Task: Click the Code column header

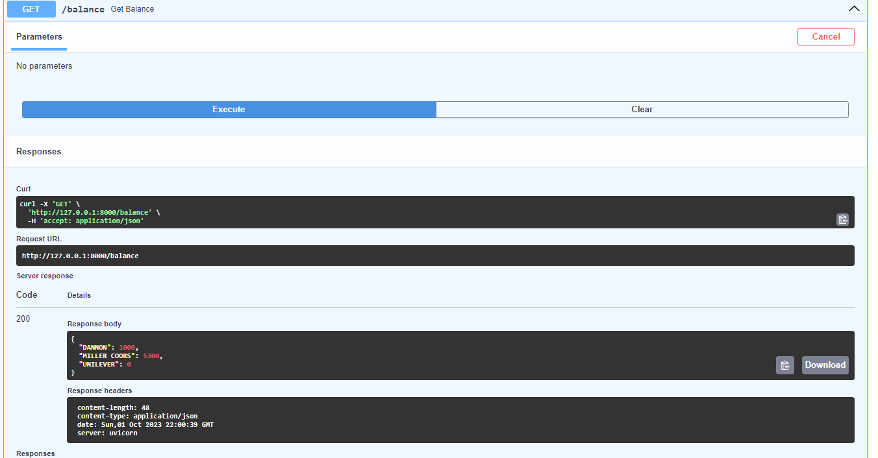Action: [27, 295]
